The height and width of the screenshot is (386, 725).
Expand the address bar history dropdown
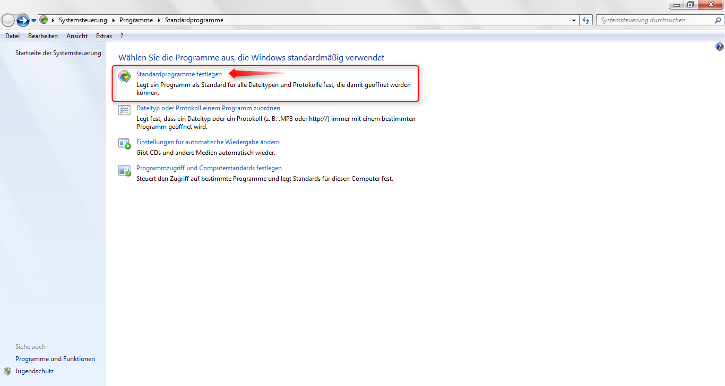tap(574, 20)
